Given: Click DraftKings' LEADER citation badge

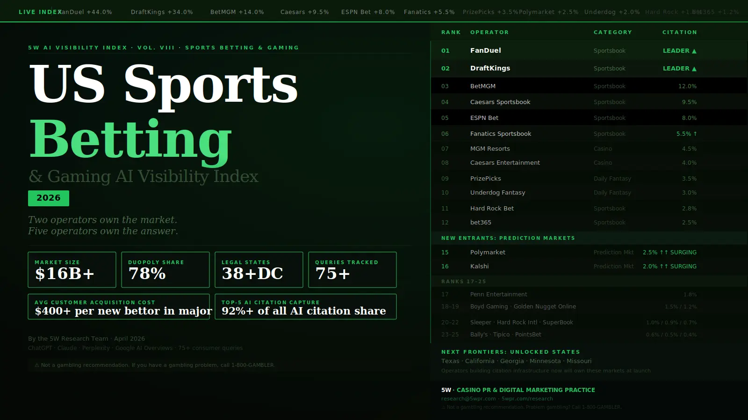Looking at the screenshot, I should 680,69.
